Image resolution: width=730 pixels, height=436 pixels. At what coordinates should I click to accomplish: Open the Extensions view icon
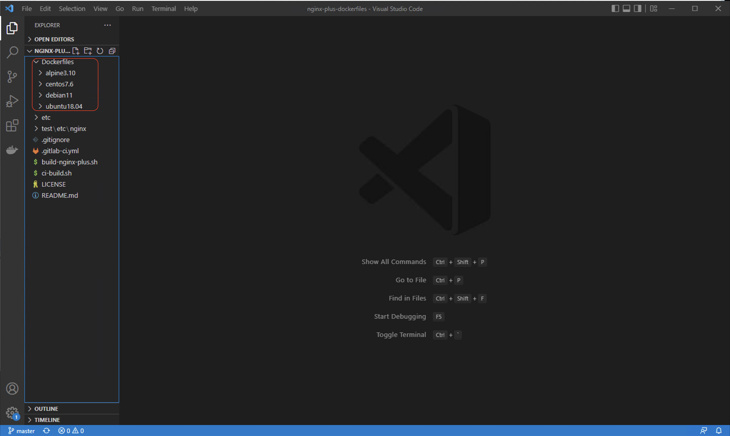[x=12, y=125]
